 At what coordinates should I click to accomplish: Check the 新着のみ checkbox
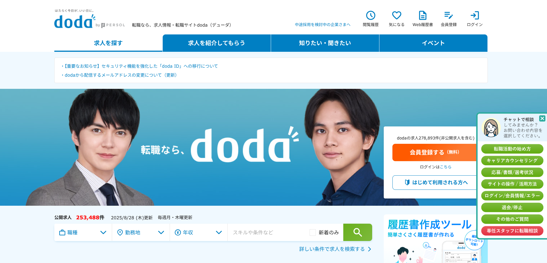(312, 232)
